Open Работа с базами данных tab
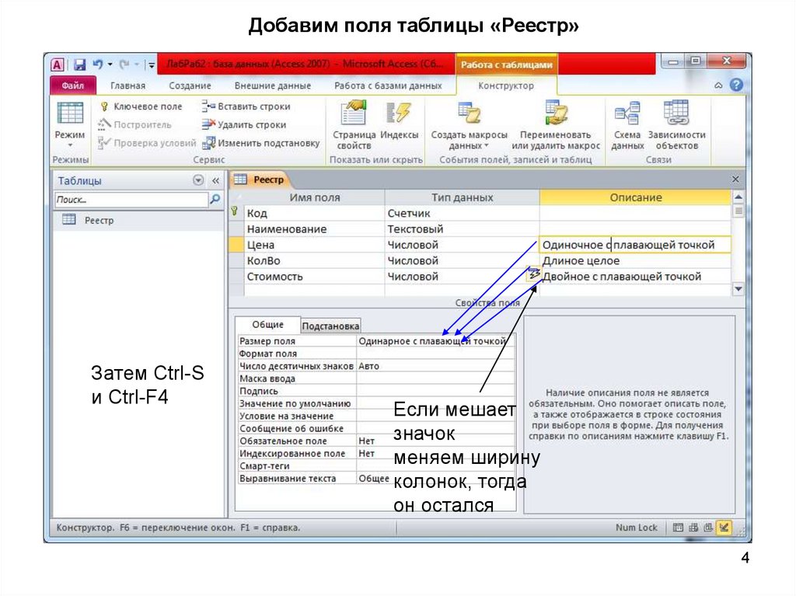Image resolution: width=796 pixels, height=596 pixels. tap(388, 85)
